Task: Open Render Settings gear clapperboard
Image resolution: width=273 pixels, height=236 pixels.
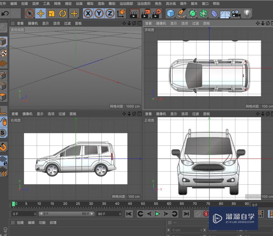Action: click(x=157, y=13)
